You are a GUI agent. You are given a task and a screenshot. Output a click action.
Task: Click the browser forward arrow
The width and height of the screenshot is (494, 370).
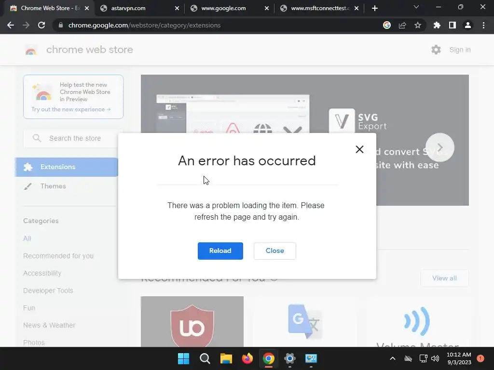pos(26,25)
